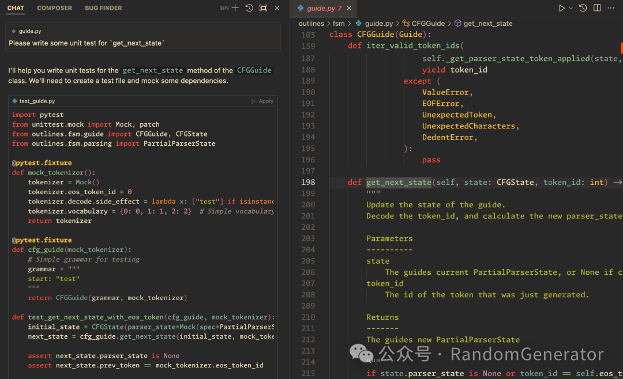
Task: Switch to the Composer tab
Action: click(x=54, y=8)
